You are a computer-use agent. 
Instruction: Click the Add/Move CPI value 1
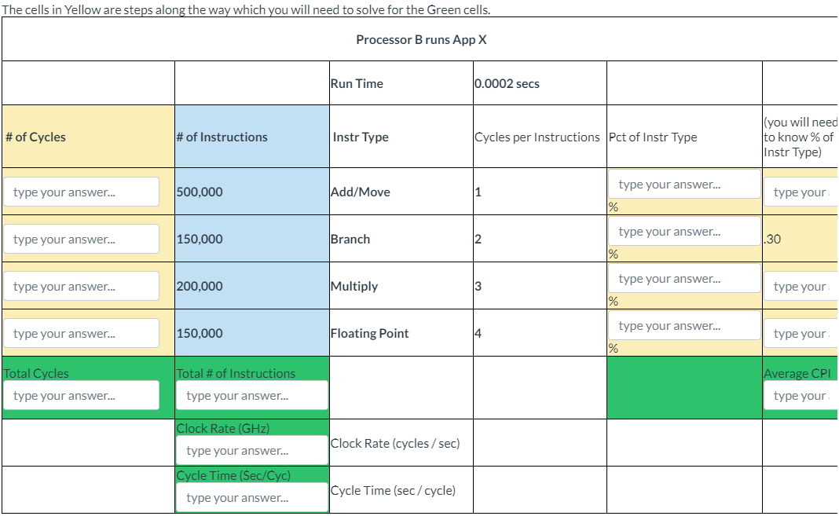[x=478, y=192]
